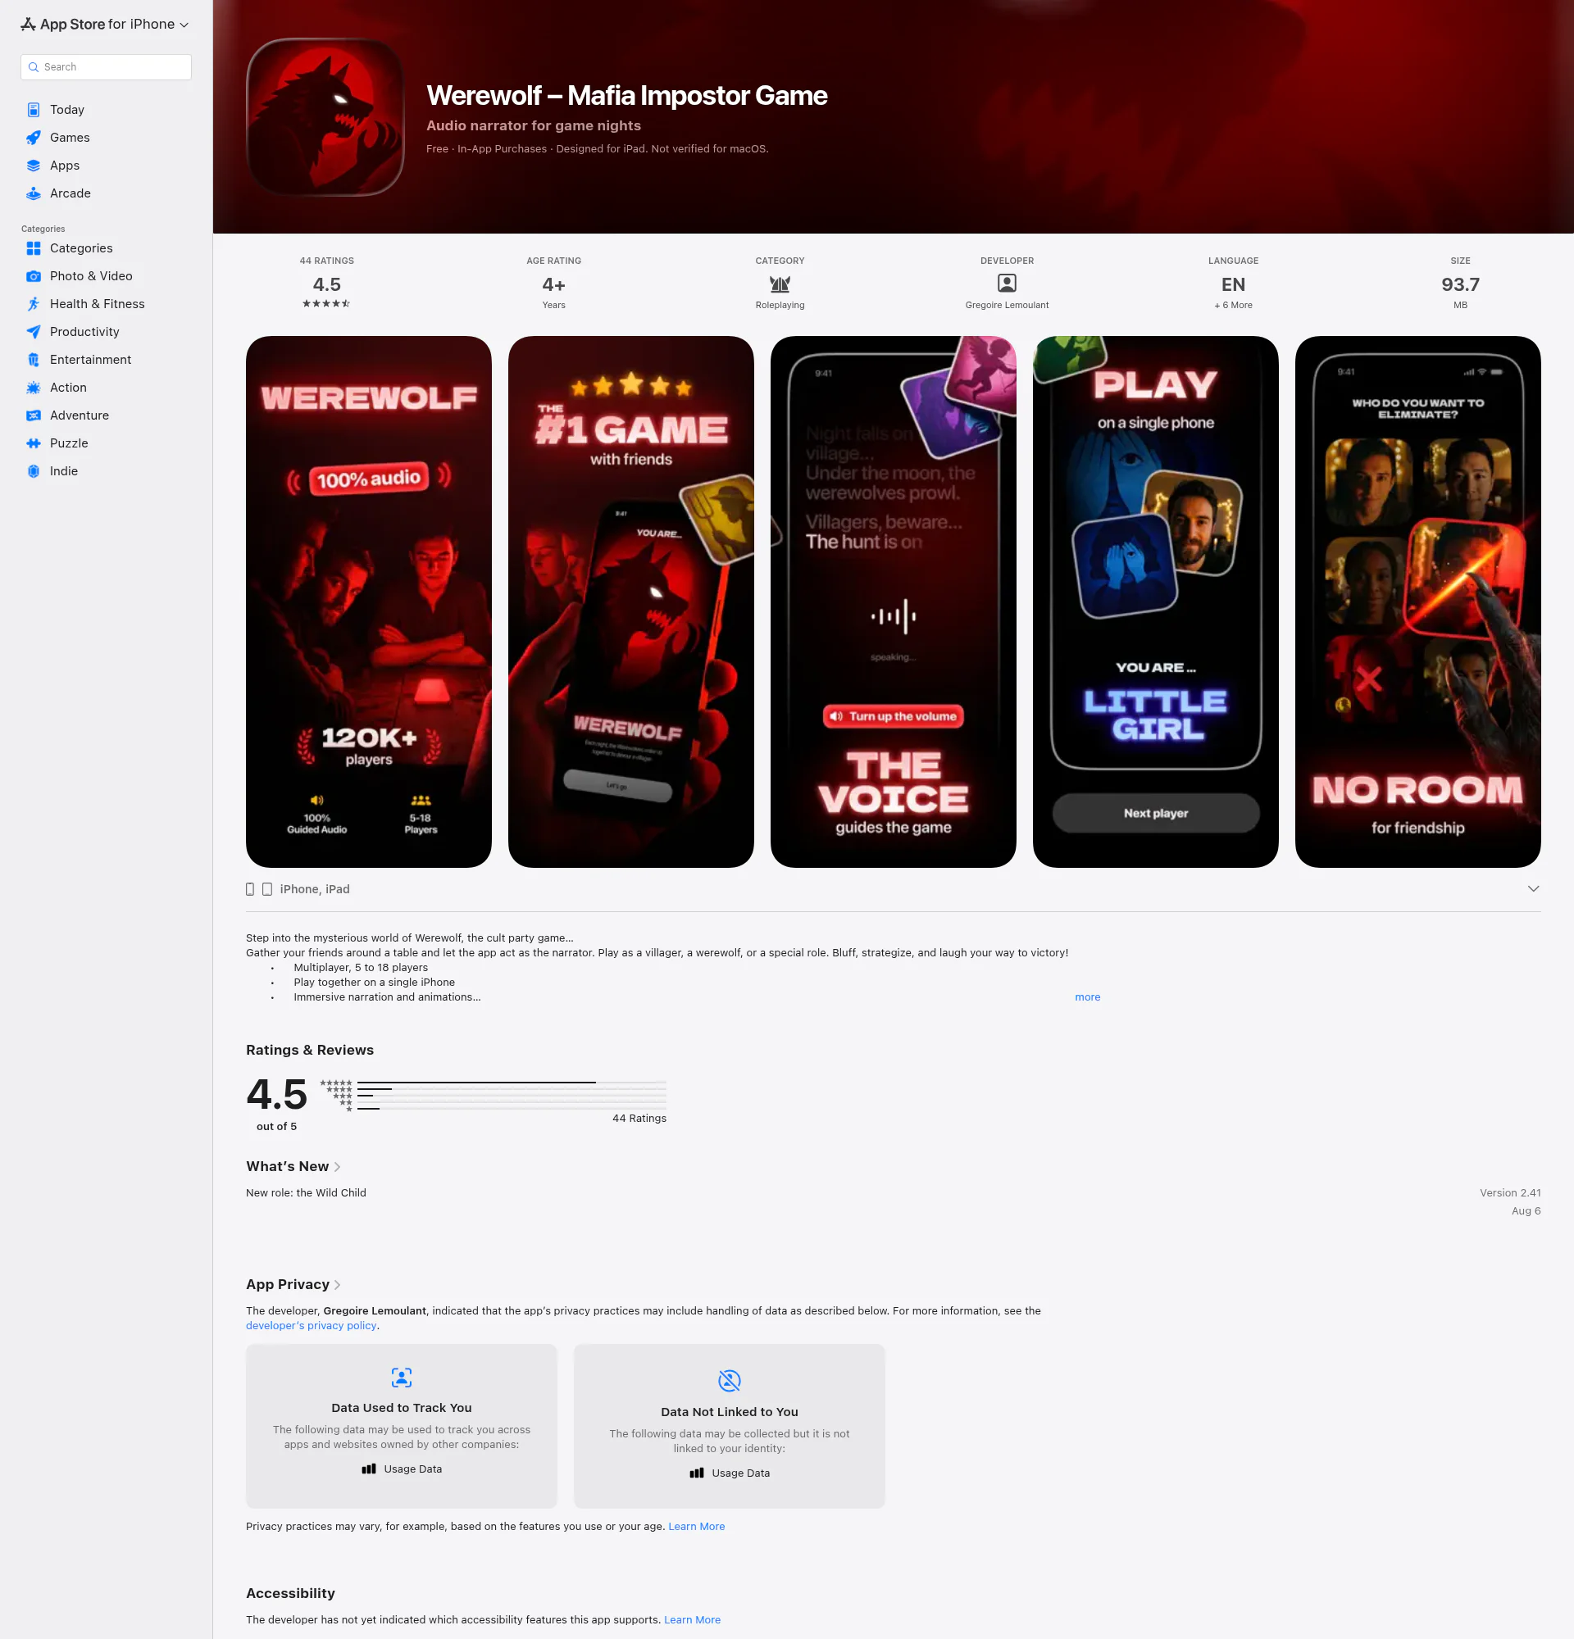The image size is (1574, 1639).
Task: Click the Entertainment popcorn icon
Action: (34, 360)
